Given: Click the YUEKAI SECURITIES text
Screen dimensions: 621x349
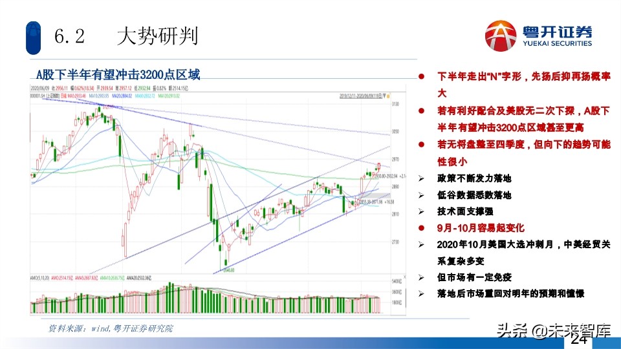Looking at the screenshot, I should pyautogui.click(x=557, y=43).
